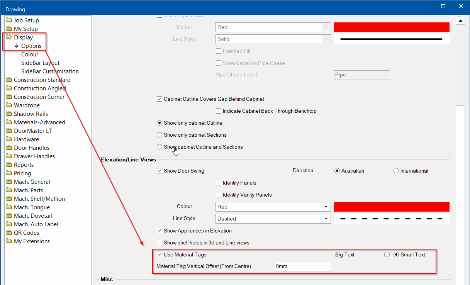Open the Mach. General folder

tap(28, 182)
